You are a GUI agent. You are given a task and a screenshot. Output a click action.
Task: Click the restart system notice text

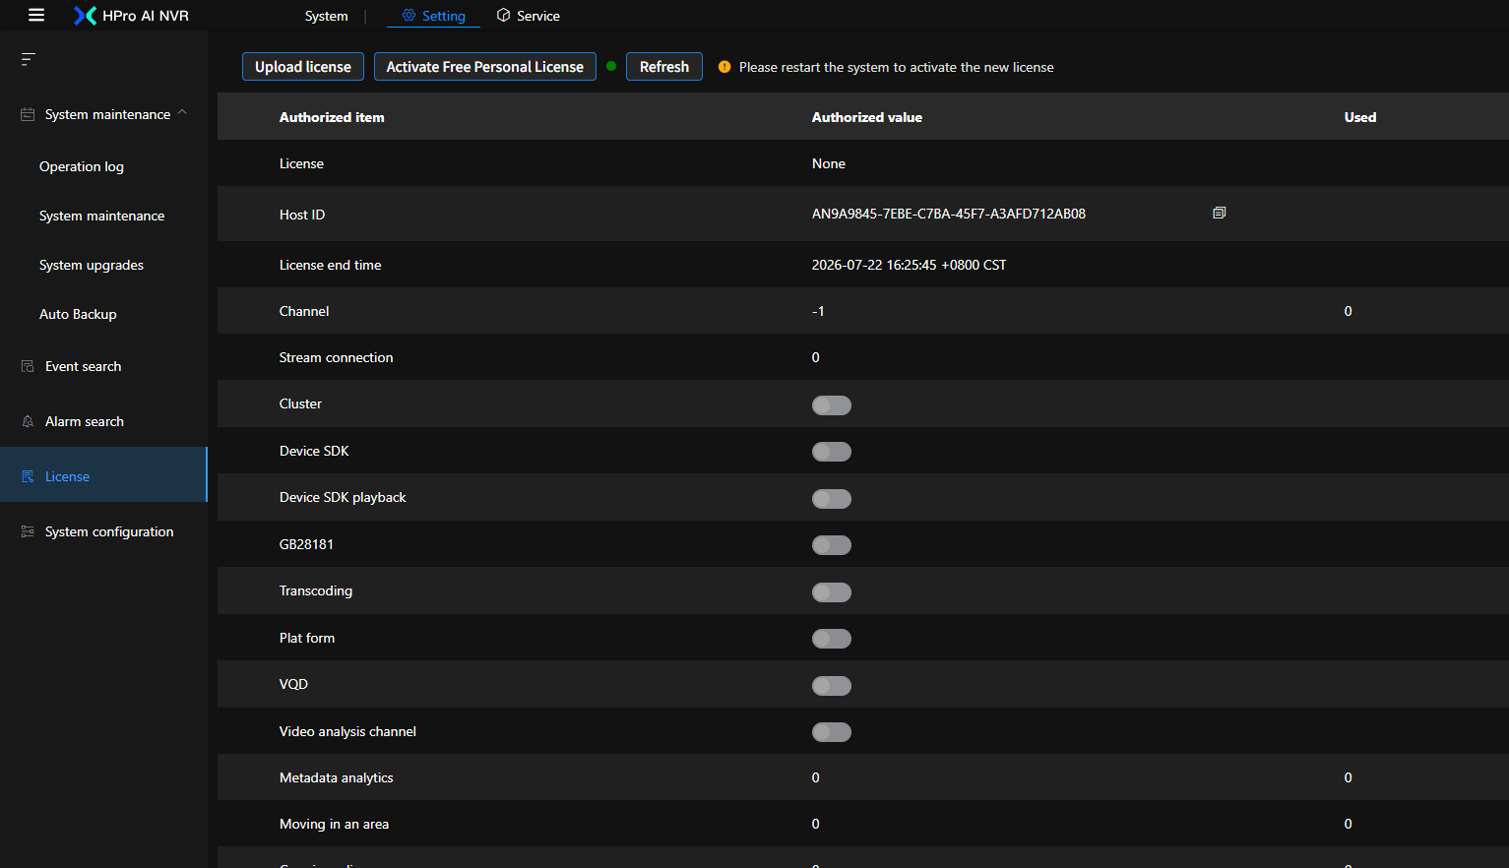[x=897, y=67]
